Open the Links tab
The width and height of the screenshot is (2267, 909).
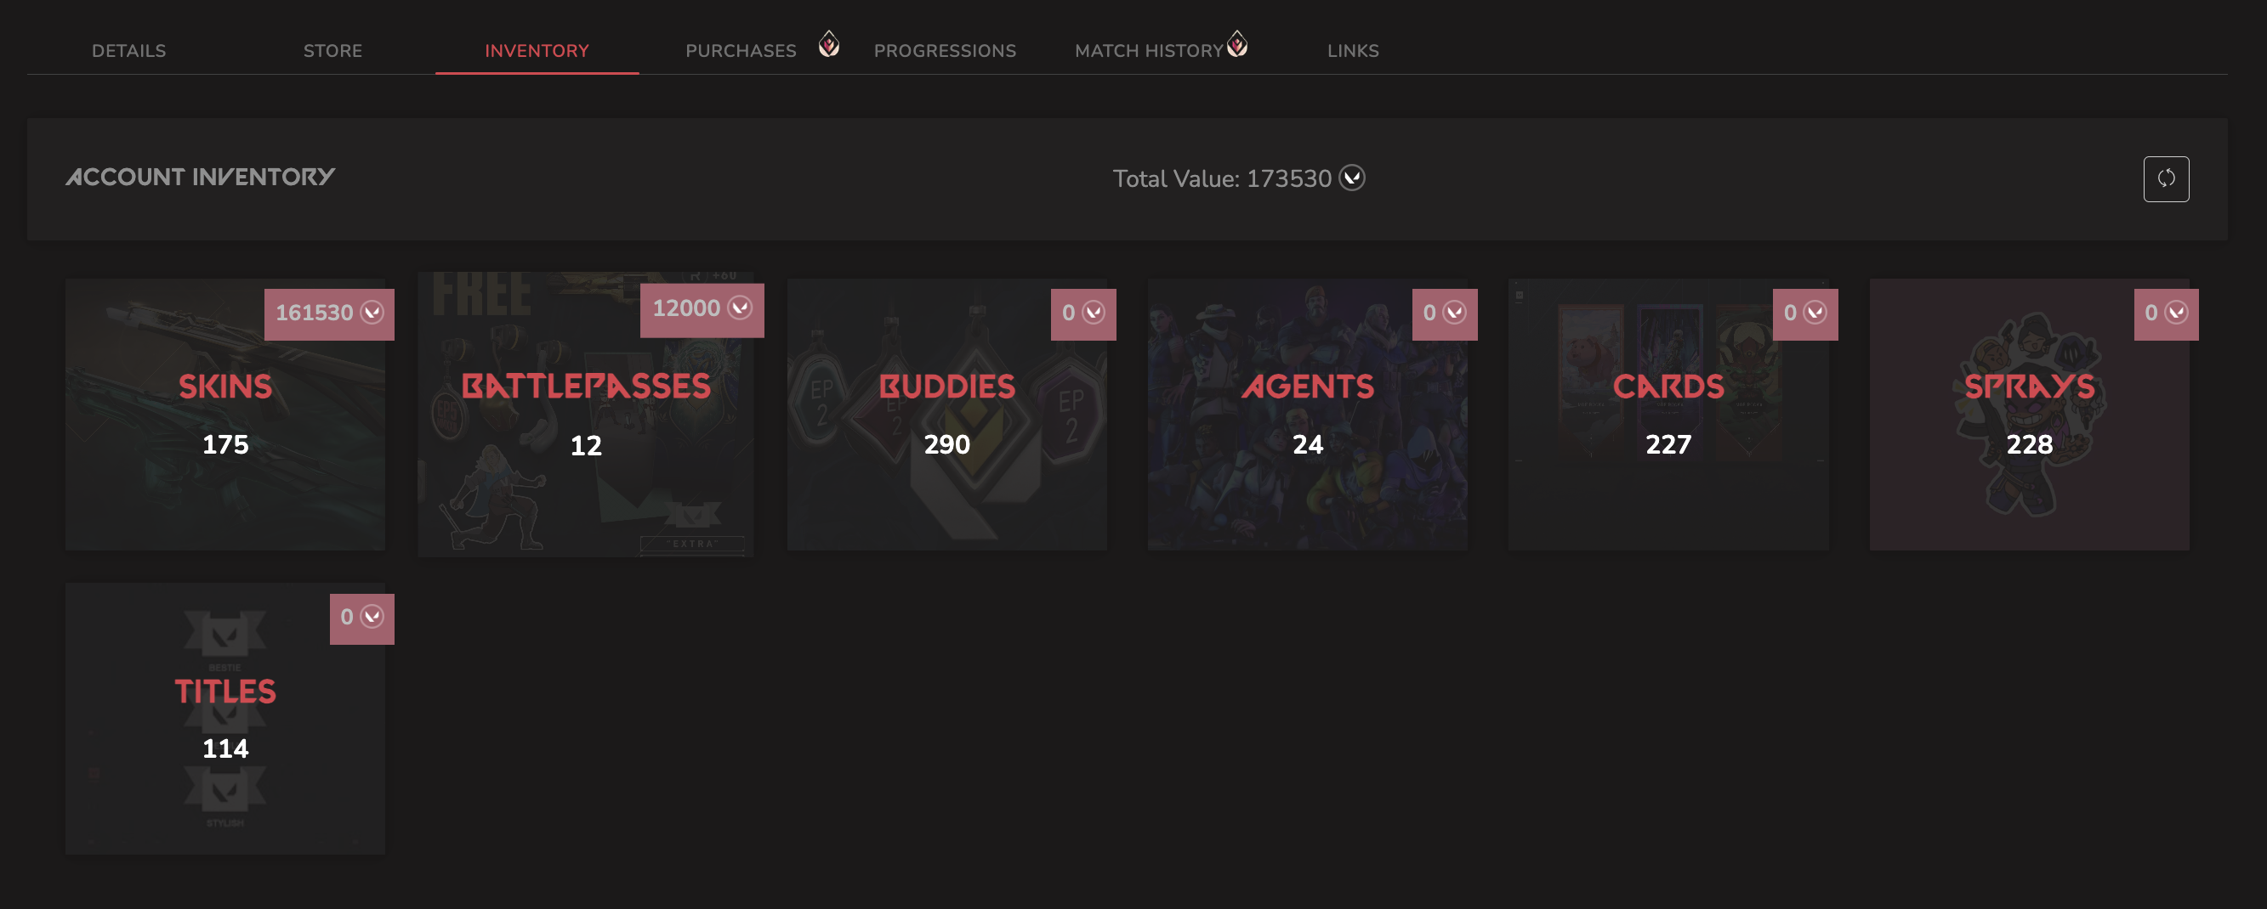(1353, 51)
